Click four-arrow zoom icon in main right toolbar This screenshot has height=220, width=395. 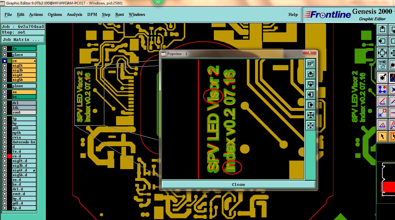382,53
